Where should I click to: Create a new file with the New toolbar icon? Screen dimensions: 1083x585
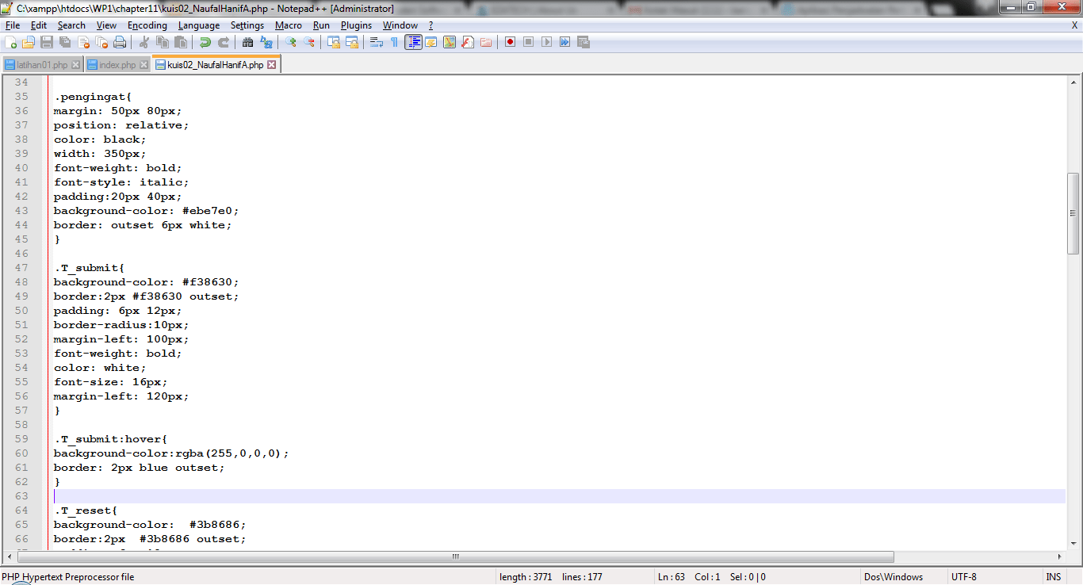pos(11,42)
